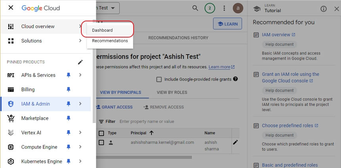Click the Tutorial graduation cap icon
341x168 pixels.
click(257, 9)
